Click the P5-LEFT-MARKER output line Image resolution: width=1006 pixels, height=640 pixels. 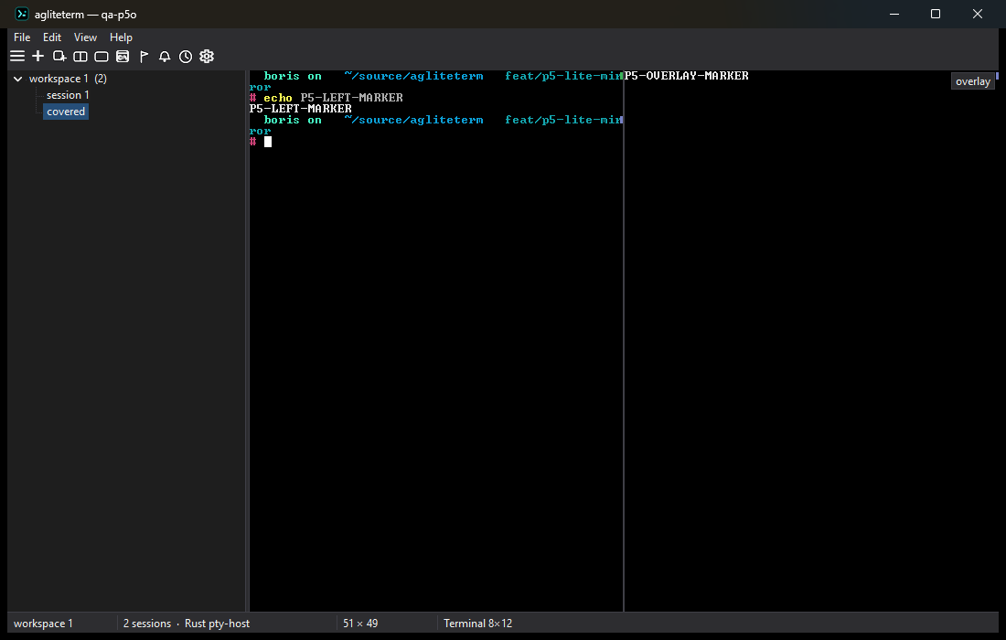(300, 109)
